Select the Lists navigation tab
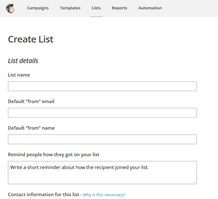Viewport: 218px width, 199px height. click(96, 8)
